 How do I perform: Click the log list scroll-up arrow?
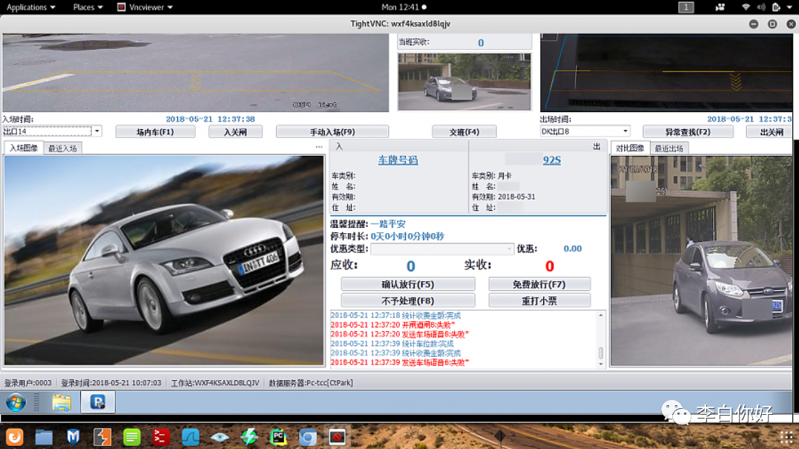[x=601, y=315]
